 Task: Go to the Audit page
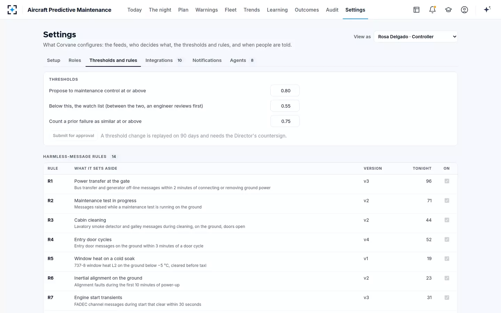click(x=332, y=10)
